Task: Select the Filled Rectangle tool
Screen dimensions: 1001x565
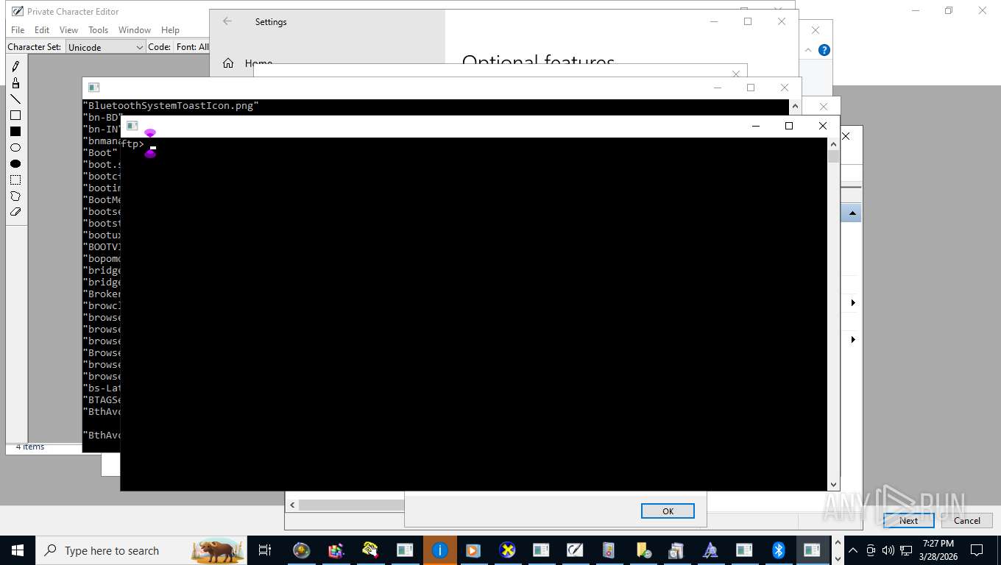Action: [x=15, y=132]
